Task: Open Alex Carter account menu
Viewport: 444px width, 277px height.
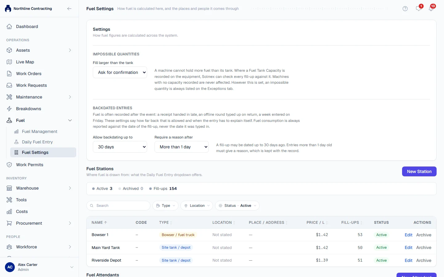Action: point(39,267)
